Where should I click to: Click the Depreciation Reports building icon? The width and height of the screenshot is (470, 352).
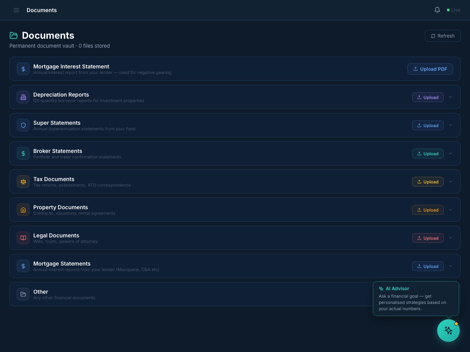click(x=23, y=97)
